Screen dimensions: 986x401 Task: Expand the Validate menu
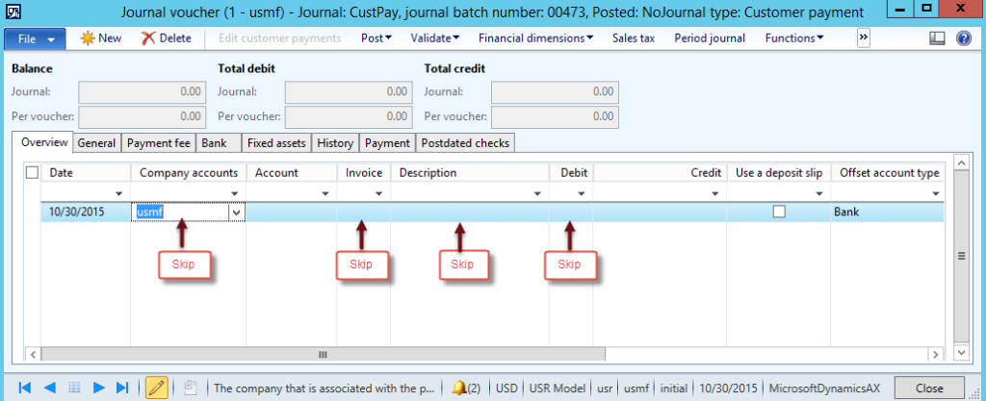[434, 38]
